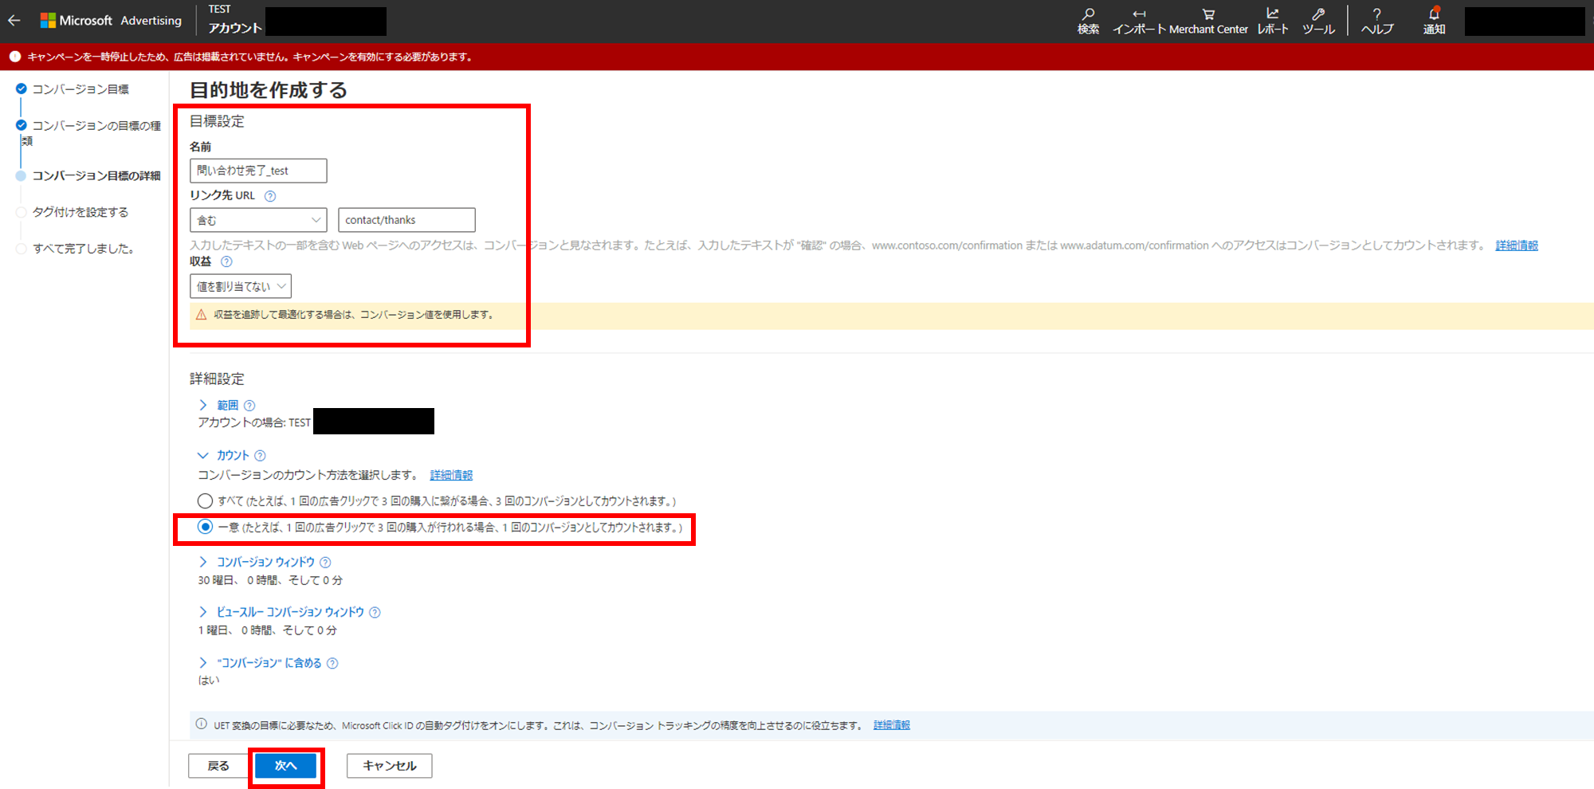The image size is (1594, 789).
Task: Click the 次へ next button
Action: click(285, 766)
